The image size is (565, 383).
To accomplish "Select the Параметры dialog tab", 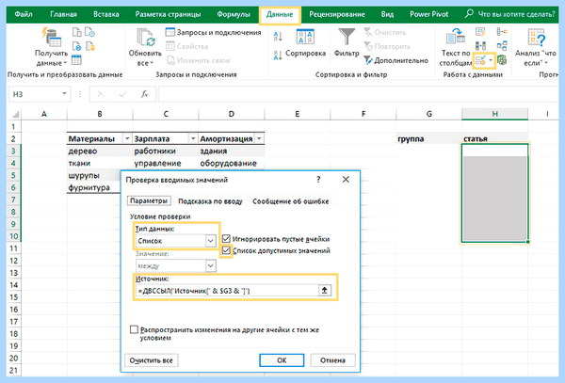I will (x=149, y=200).
